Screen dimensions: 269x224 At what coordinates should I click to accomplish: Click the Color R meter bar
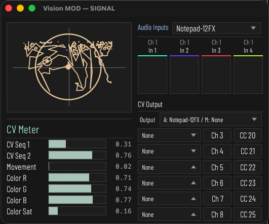(78, 177)
